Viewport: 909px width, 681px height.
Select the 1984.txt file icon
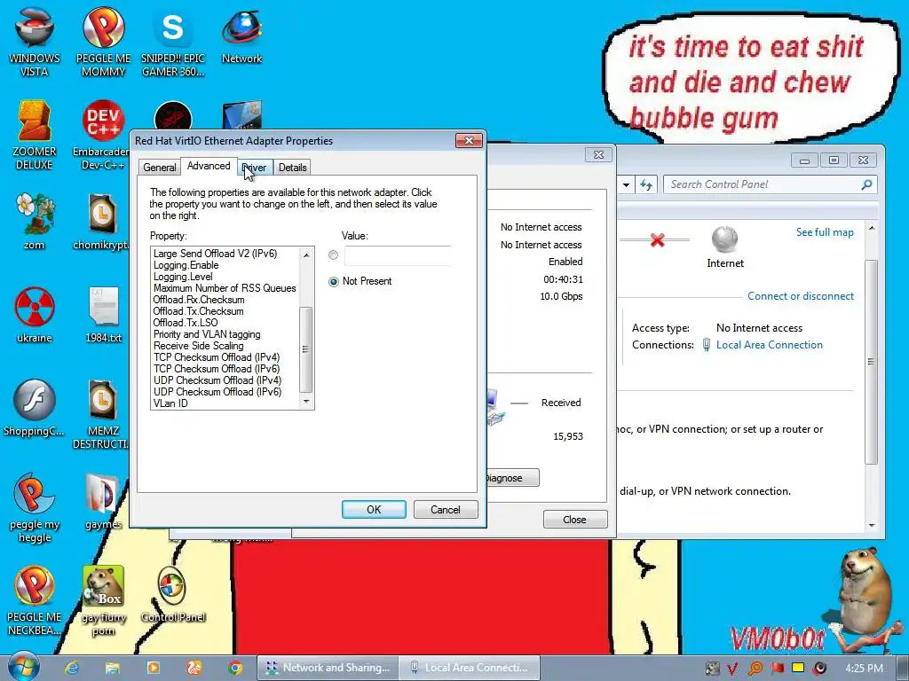[104, 314]
